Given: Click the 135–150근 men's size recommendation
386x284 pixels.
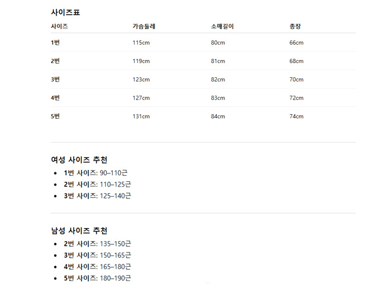Looking at the screenshot, I should pos(115,244).
